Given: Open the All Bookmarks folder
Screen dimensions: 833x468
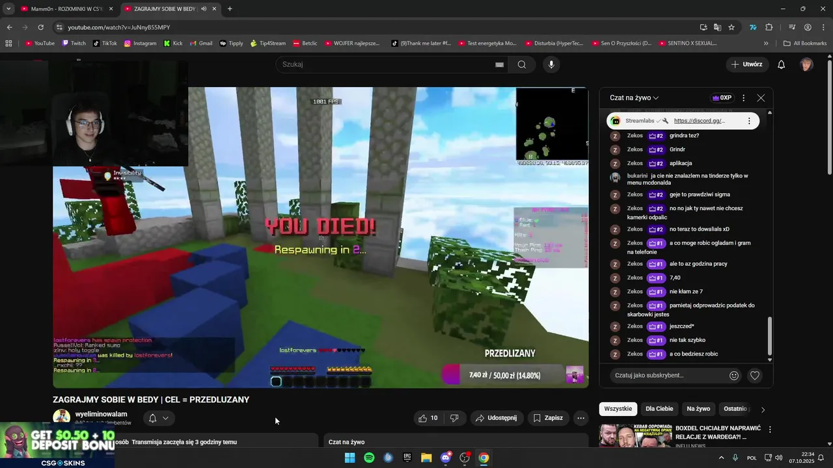Looking at the screenshot, I should pos(805,44).
